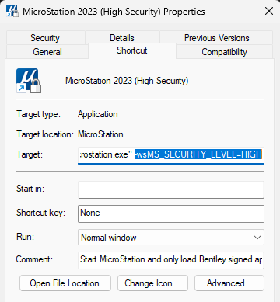This screenshot has width=280, height=302.
Task: Focus the Shortcut key field showing None
Action: 171,213
